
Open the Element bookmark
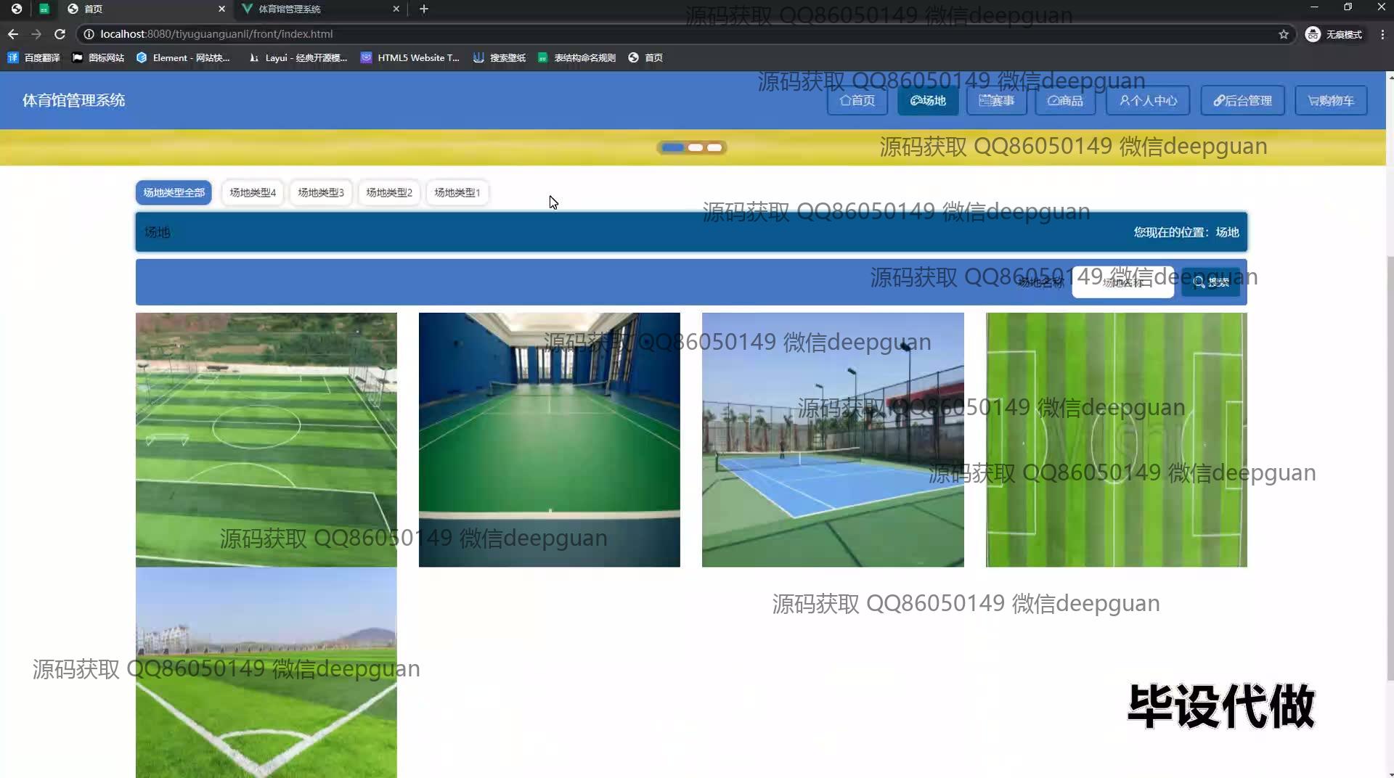tap(183, 57)
